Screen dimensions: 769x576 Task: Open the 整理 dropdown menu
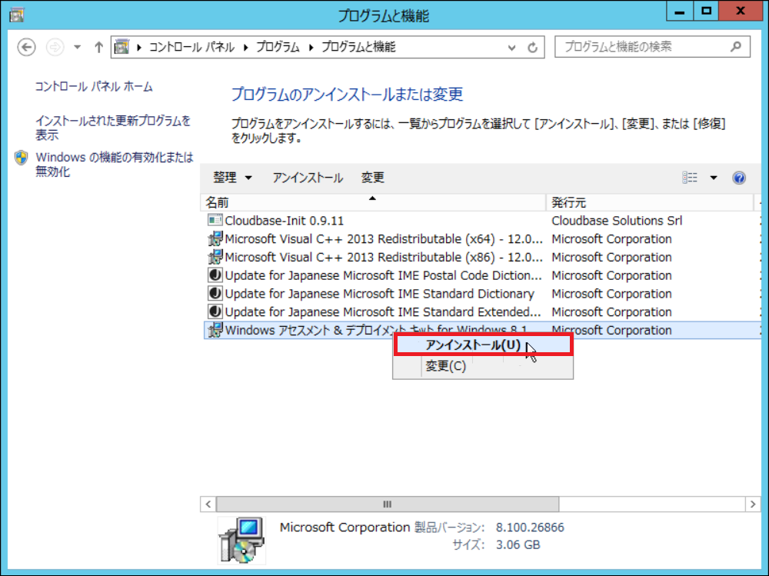click(x=232, y=178)
